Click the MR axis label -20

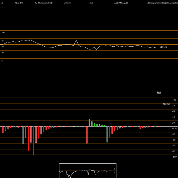pos(174,134)
